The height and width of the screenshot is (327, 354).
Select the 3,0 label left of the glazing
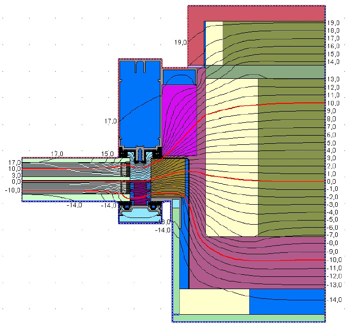point(15,175)
